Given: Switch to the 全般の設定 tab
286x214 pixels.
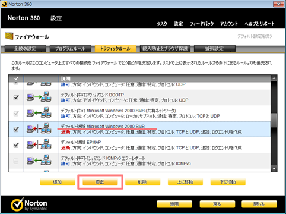Looking at the screenshot, I should pos(25,49).
